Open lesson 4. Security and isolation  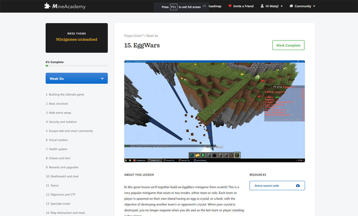61,122
